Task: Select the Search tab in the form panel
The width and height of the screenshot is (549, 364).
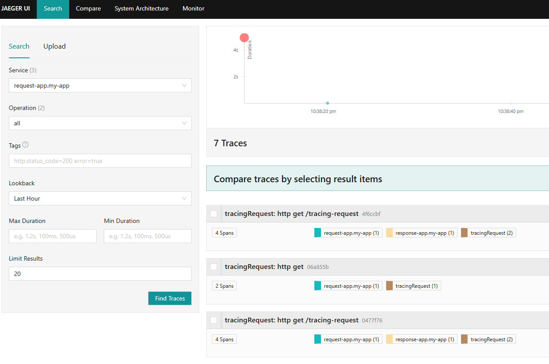Action: [x=19, y=46]
